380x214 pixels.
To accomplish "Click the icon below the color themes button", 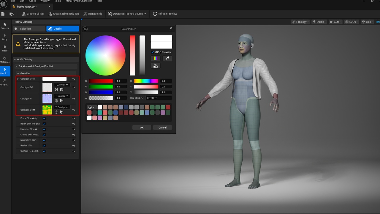I will [x=155, y=66].
